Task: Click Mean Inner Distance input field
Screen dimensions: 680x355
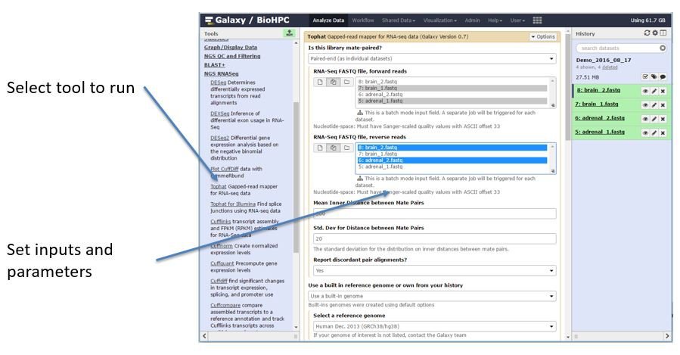Action: pyautogui.click(x=434, y=213)
